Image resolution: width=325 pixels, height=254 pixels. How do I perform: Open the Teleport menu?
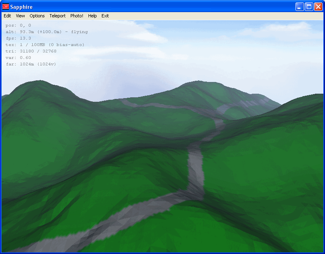[57, 16]
